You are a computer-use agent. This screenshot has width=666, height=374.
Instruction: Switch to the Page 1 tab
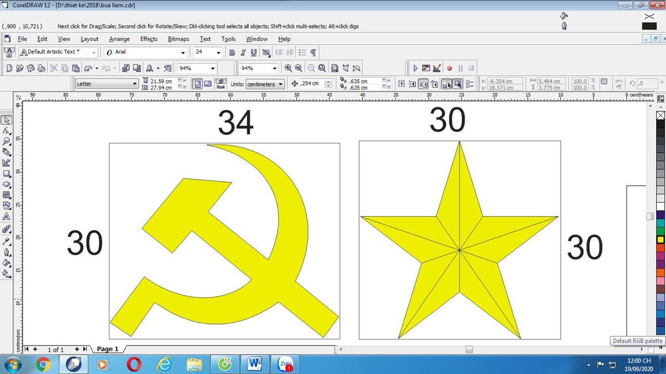point(108,349)
